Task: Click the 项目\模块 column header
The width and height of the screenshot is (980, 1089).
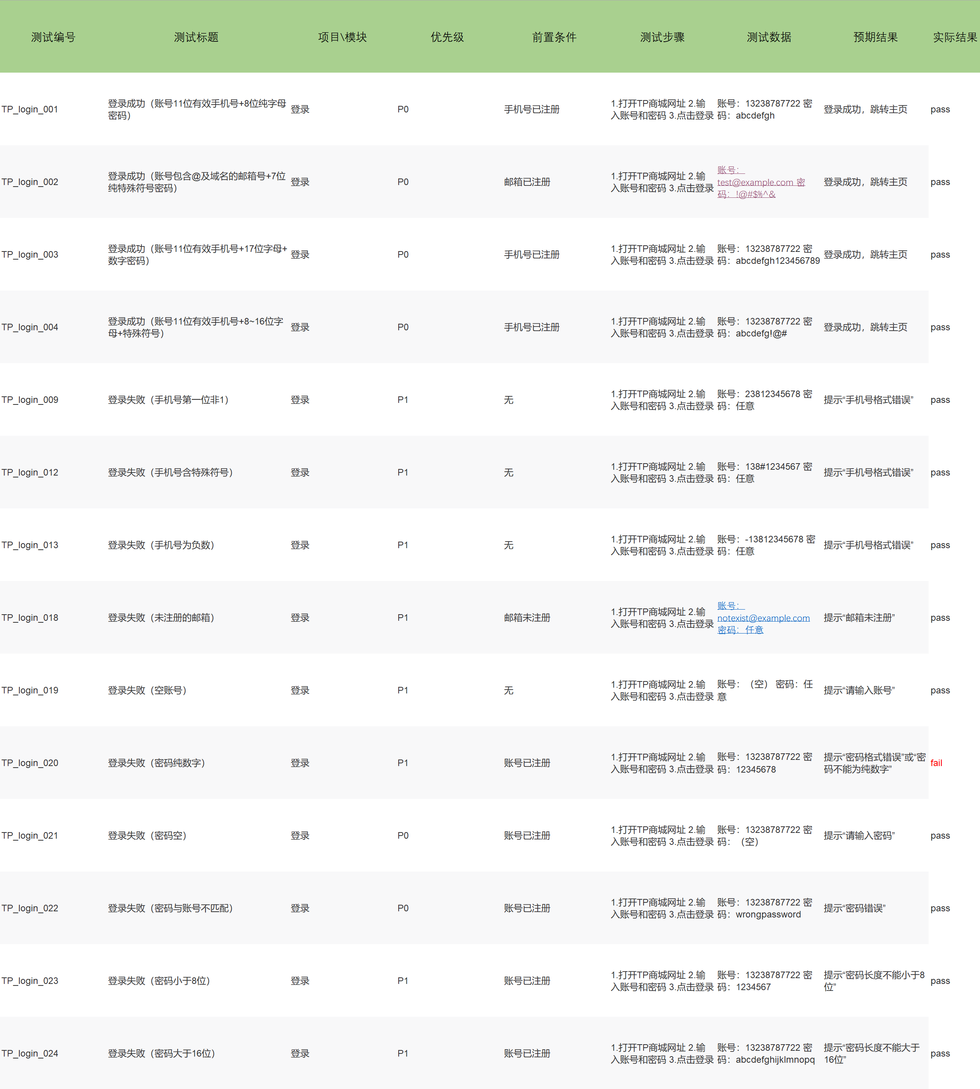Action: [x=342, y=37]
